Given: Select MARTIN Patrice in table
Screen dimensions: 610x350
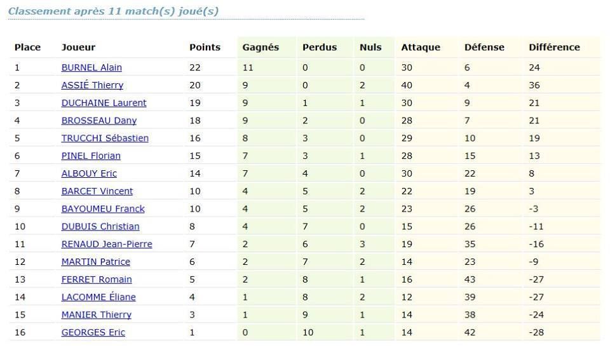Looking at the screenshot, I should [x=96, y=262].
